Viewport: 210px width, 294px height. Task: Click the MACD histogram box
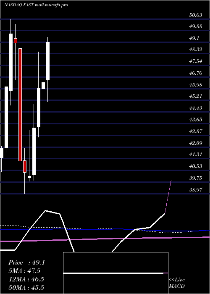[x=115, y=273]
